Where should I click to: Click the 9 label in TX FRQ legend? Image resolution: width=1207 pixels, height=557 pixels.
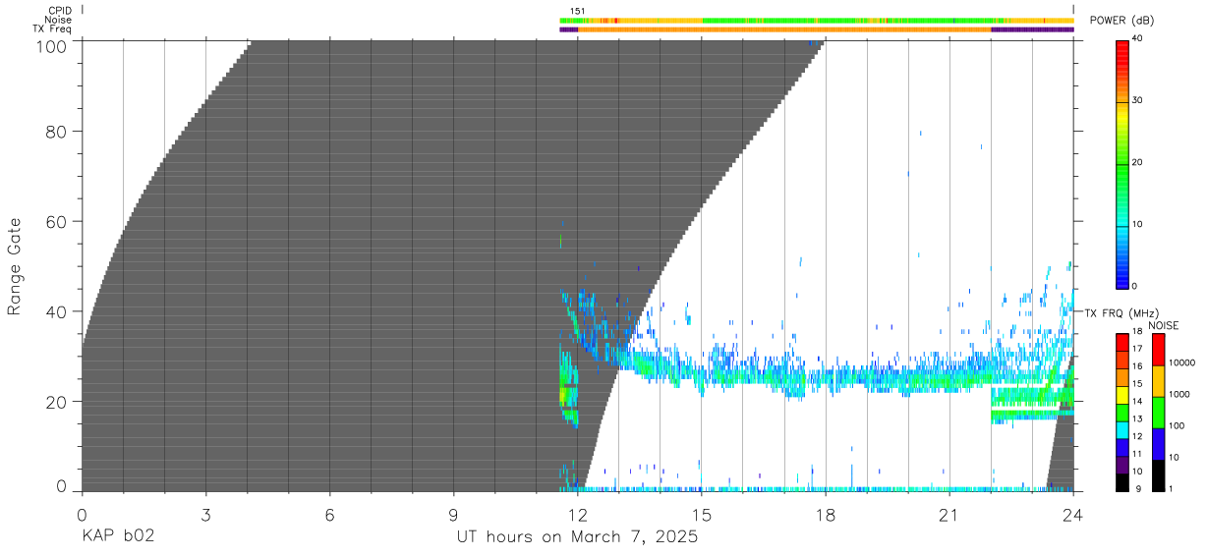pyautogui.click(x=1136, y=488)
